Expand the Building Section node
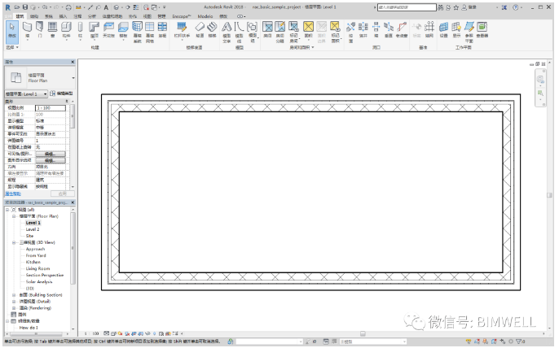Screen dimensions: 559x348 (x=14, y=294)
